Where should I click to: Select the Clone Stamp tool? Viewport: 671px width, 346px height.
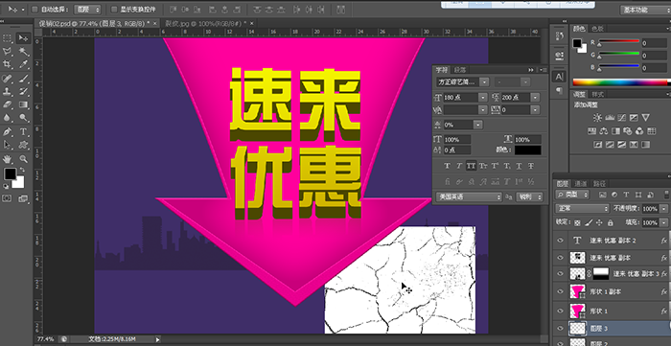[x=8, y=91]
